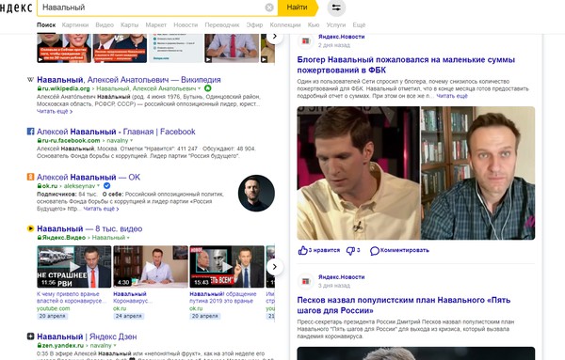This screenshot has width=565, height=360.
Task: Click the green badge icon after the Wikipedia URL
Action: [208, 88]
